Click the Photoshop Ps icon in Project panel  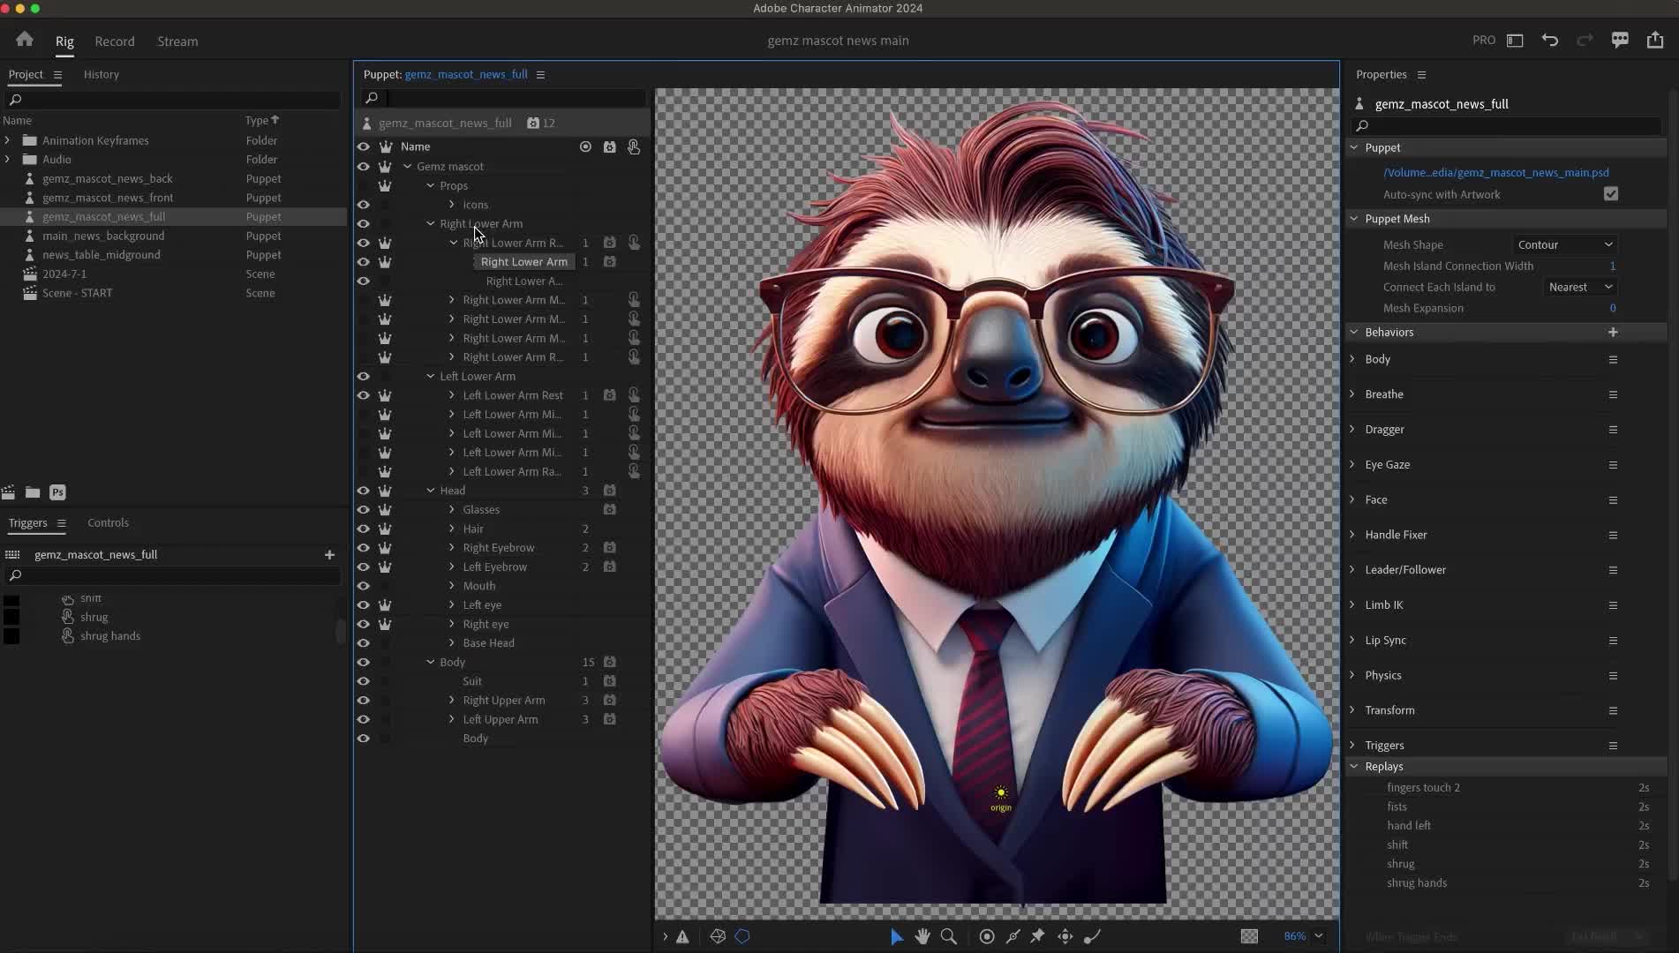click(x=57, y=492)
